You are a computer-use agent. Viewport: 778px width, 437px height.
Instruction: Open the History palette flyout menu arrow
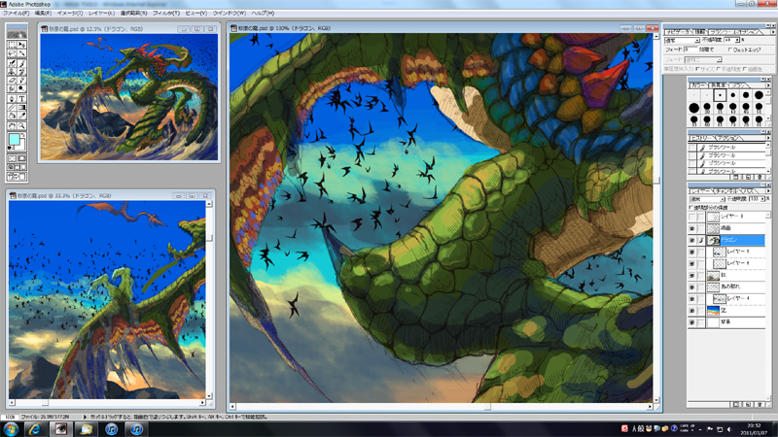point(768,138)
